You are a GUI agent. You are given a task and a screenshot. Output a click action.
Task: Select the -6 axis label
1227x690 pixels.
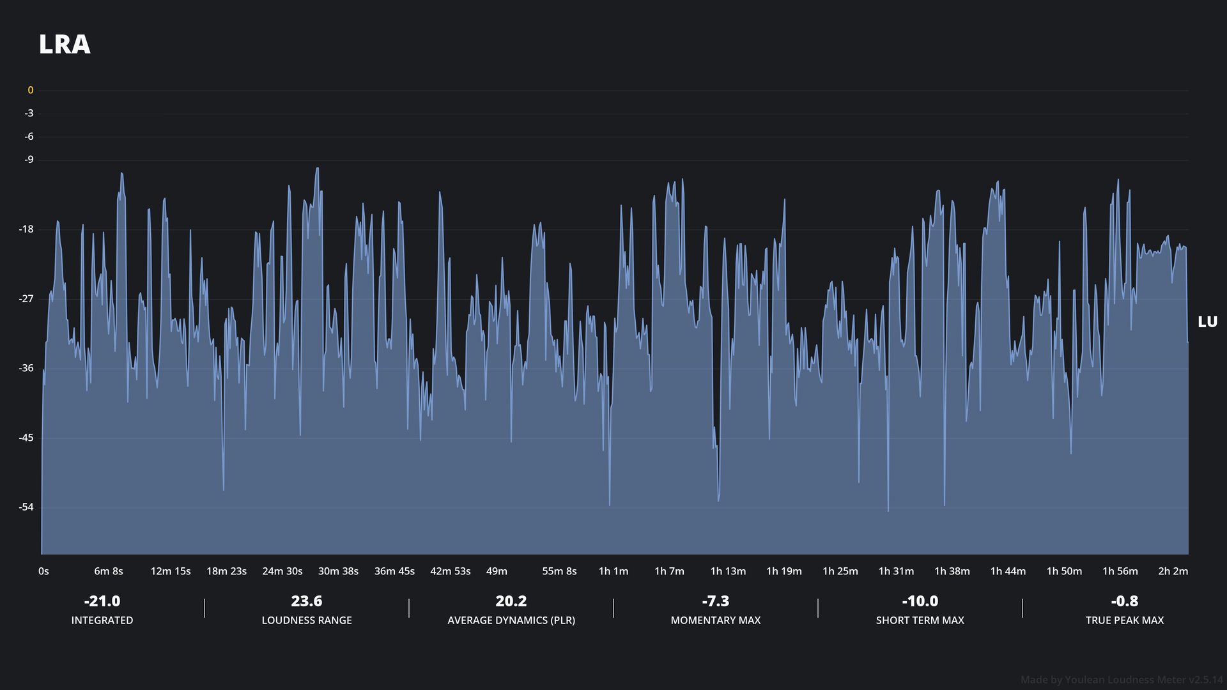point(29,137)
